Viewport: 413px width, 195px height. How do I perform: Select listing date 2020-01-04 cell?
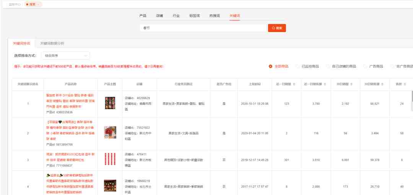coord(254,133)
